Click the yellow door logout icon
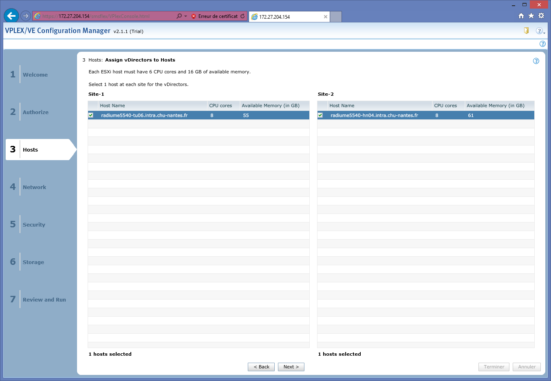Viewport: 551px width, 381px height. click(526, 31)
